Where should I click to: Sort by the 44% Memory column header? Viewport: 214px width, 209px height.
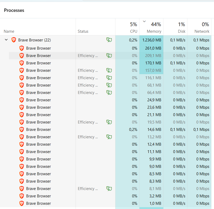(151, 27)
